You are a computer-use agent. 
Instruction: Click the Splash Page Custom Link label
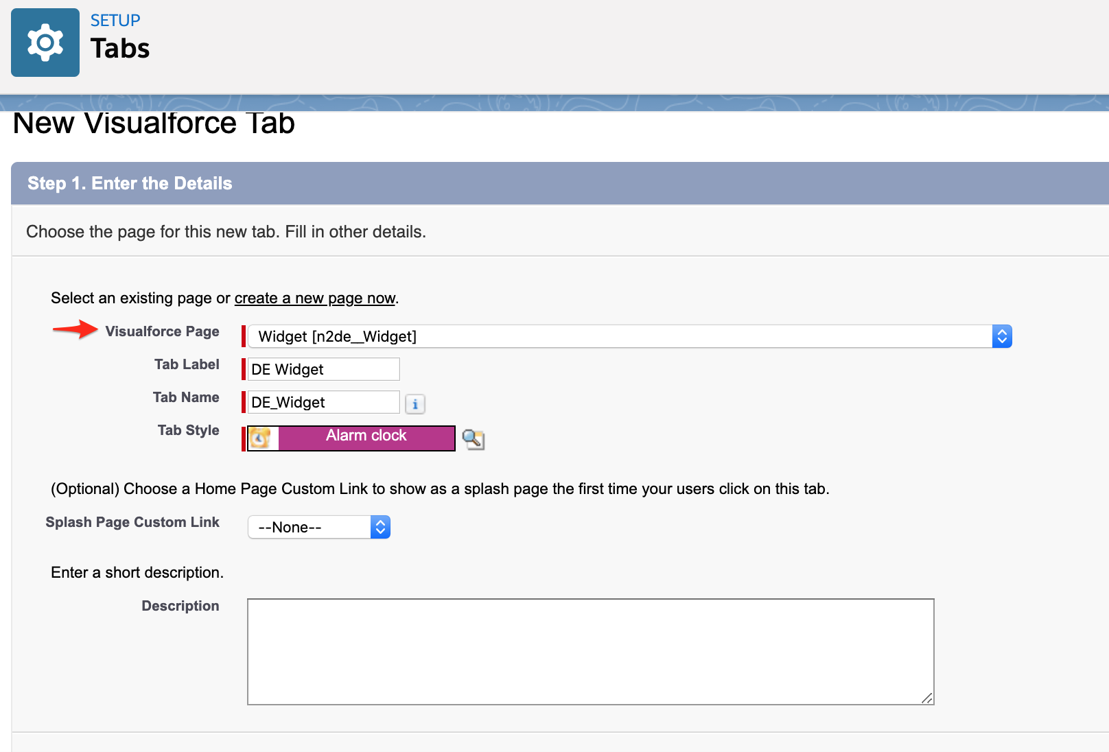pos(132,522)
